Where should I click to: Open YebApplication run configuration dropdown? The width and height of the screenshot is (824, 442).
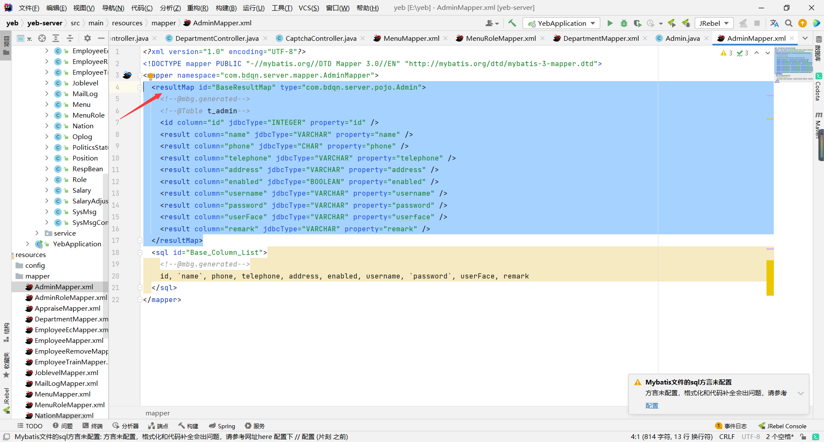(x=561, y=23)
